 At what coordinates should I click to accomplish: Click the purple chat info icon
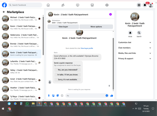tap(111, 14)
